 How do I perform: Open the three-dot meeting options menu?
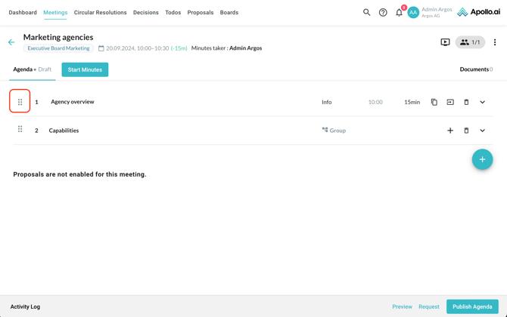(495, 42)
